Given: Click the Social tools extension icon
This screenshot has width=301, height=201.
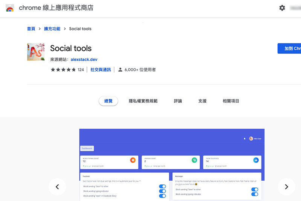Looking at the screenshot, I should coord(36,52).
